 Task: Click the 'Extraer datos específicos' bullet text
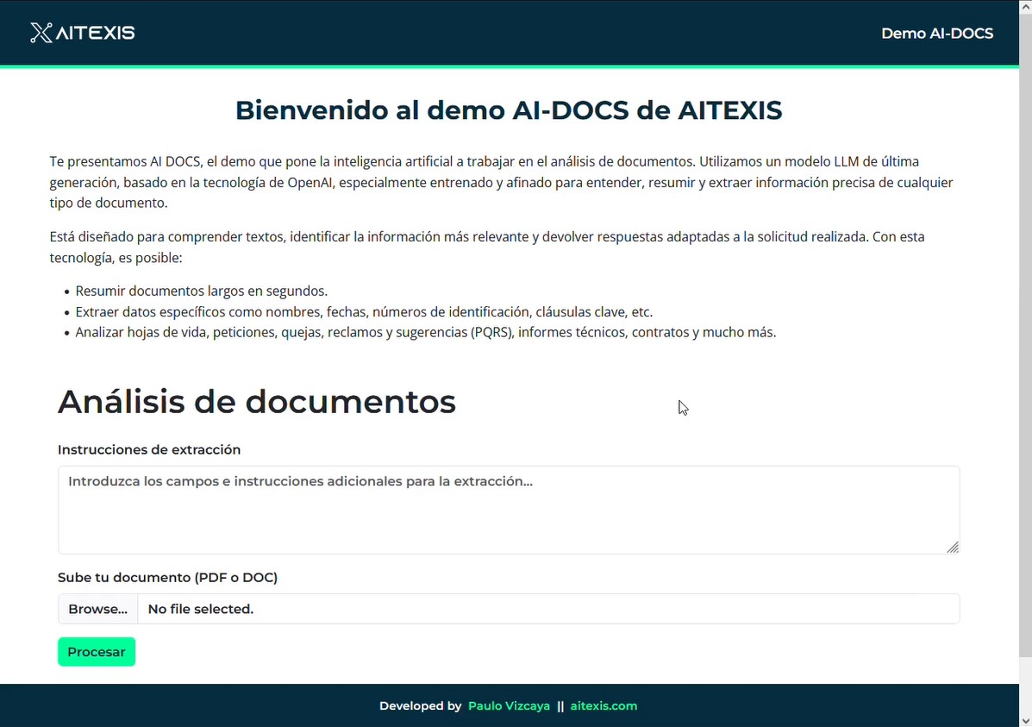(364, 312)
